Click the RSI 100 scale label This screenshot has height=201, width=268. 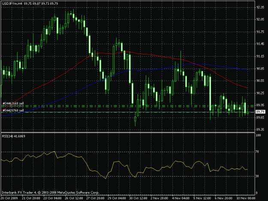click(x=259, y=135)
